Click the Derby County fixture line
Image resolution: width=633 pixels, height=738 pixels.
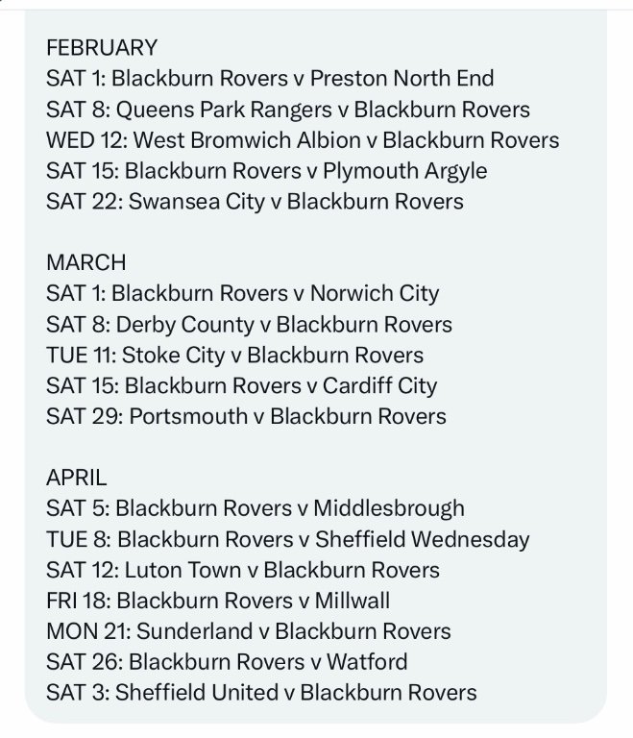(249, 324)
